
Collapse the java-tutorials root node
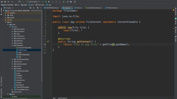[4, 10]
